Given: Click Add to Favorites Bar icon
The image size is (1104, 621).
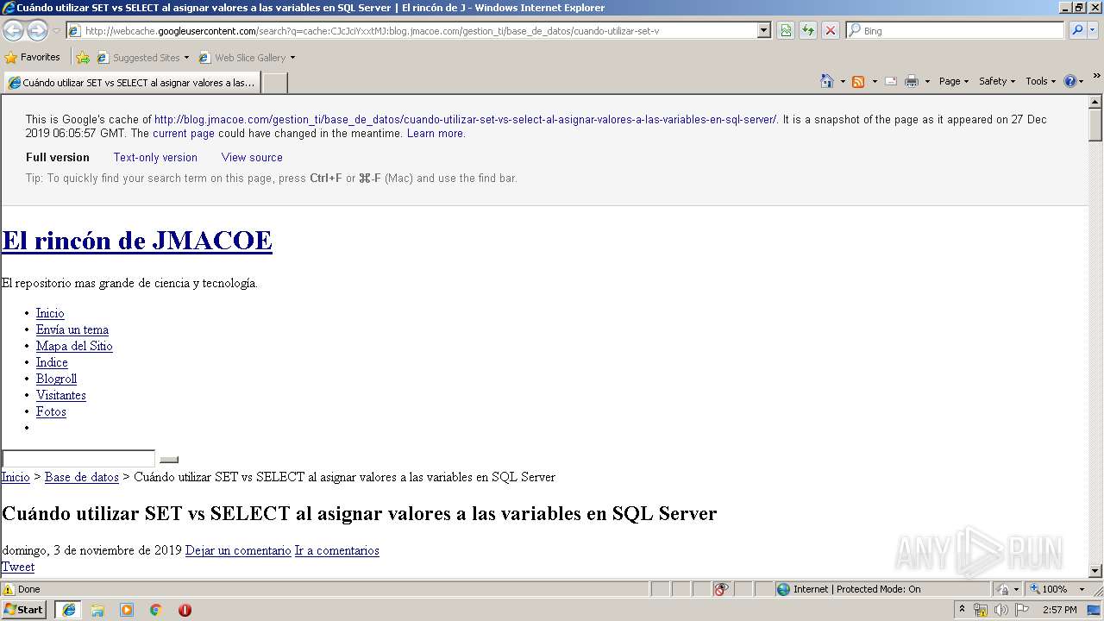Looking at the screenshot, I should click(x=83, y=58).
